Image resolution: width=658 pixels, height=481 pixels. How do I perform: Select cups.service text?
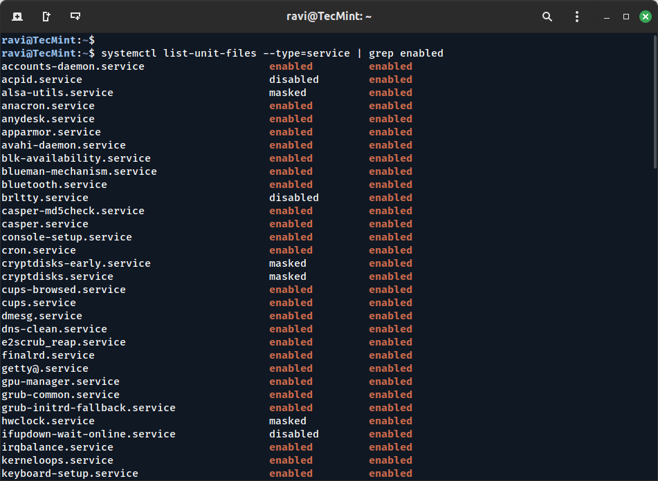pyautogui.click(x=39, y=303)
